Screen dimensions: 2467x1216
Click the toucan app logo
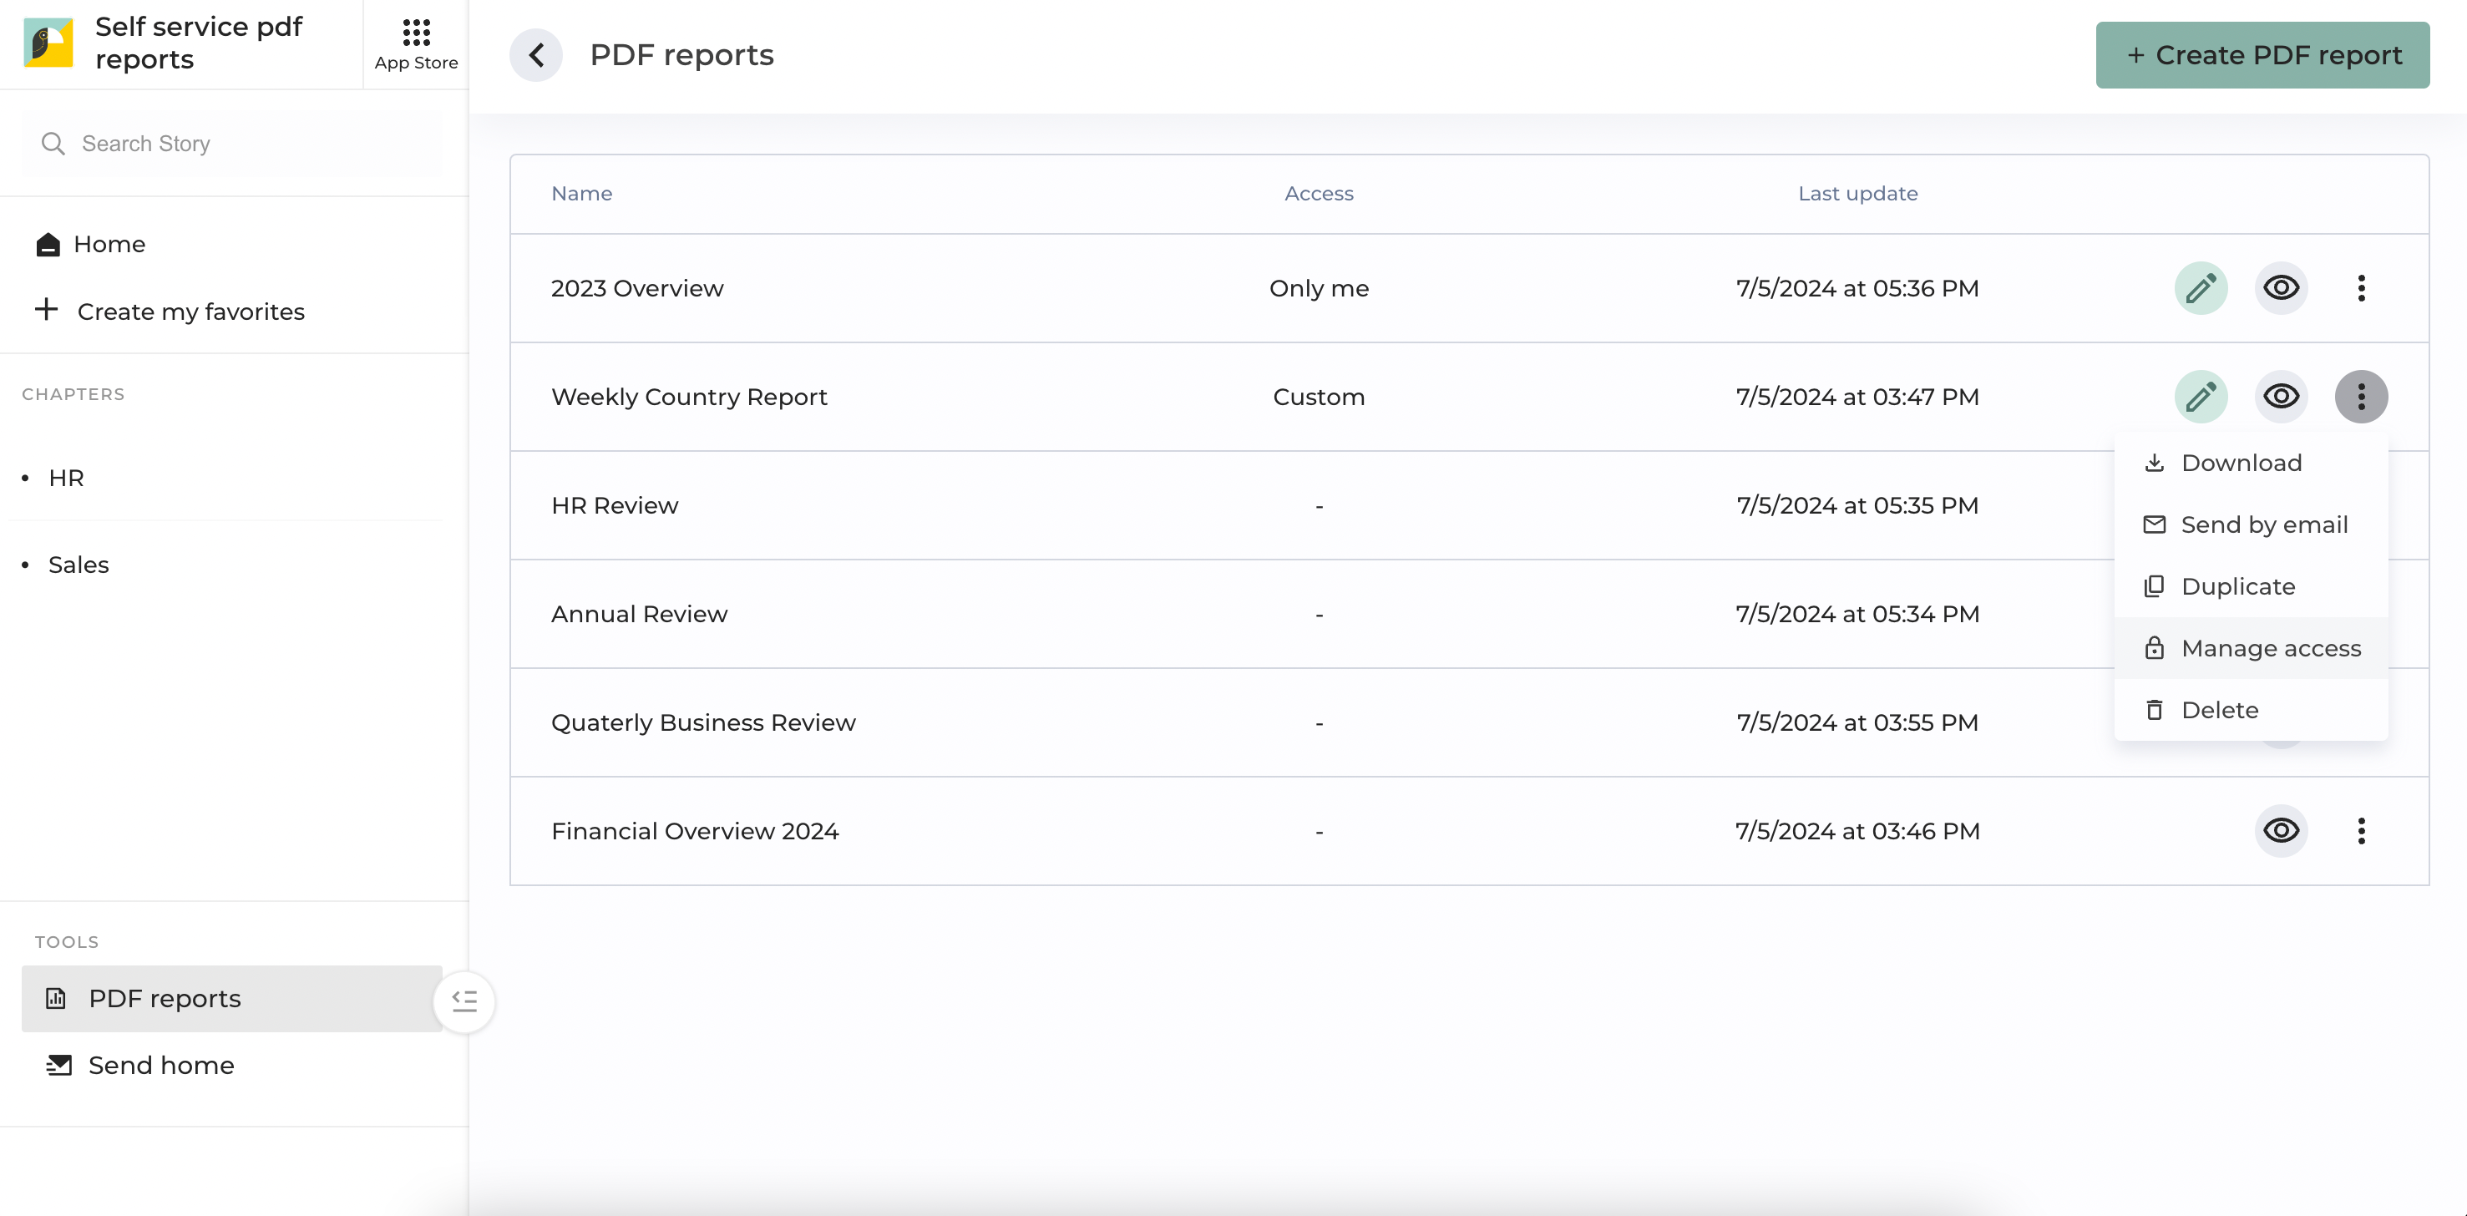[x=48, y=43]
